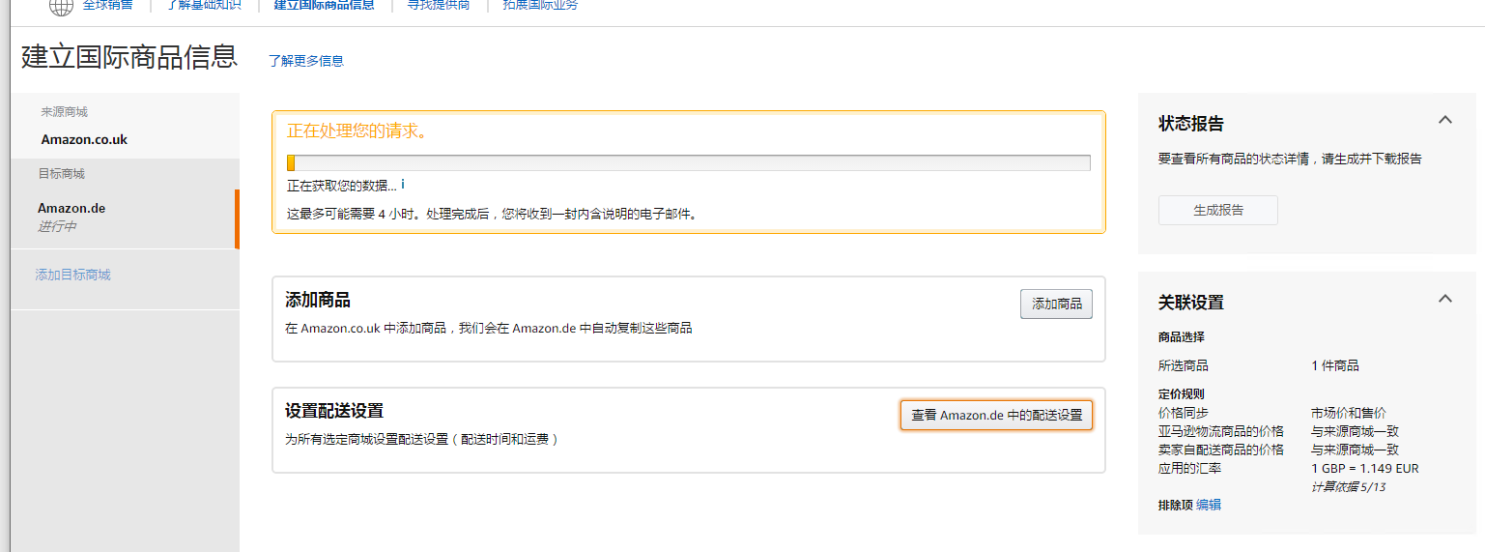The height and width of the screenshot is (552, 1485).
Task: Click the 1 GBP = 1.149 EUR value
Action: [x=1365, y=468]
